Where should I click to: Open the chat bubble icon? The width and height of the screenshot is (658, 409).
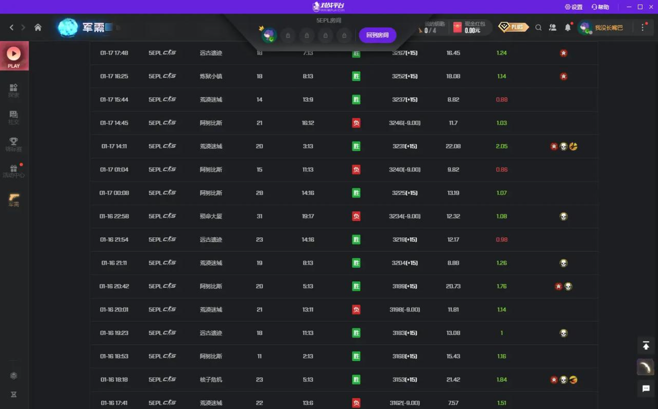[646, 388]
